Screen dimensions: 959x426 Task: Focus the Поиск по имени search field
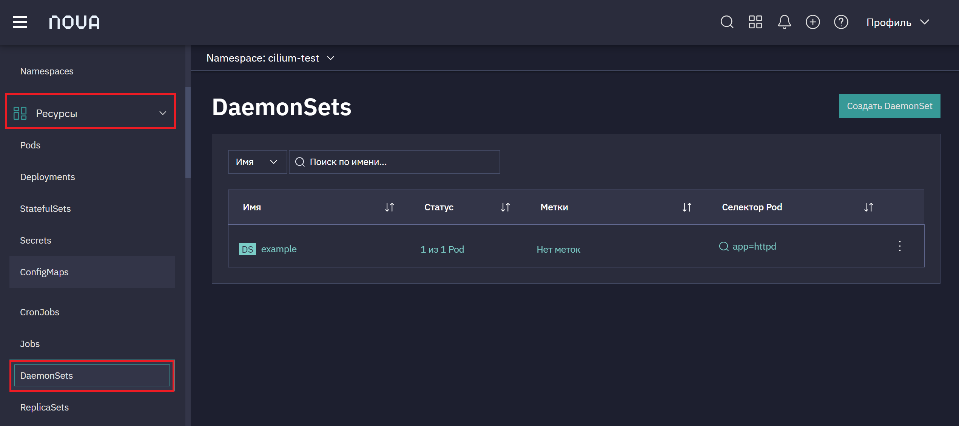395,162
